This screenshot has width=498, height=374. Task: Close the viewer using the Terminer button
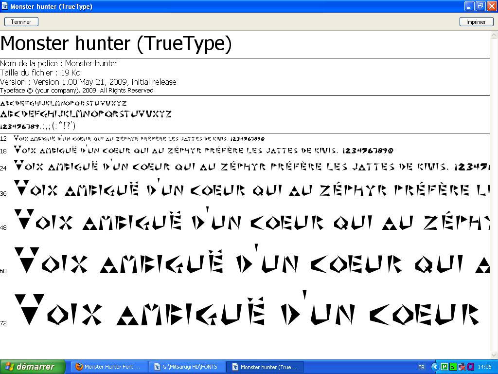point(21,21)
